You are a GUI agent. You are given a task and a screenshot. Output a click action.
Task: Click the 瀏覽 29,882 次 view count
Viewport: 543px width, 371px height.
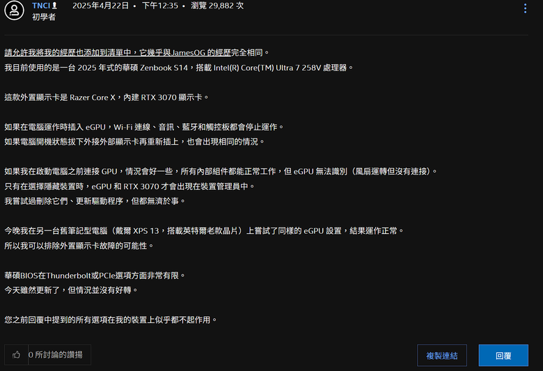tap(217, 6)
